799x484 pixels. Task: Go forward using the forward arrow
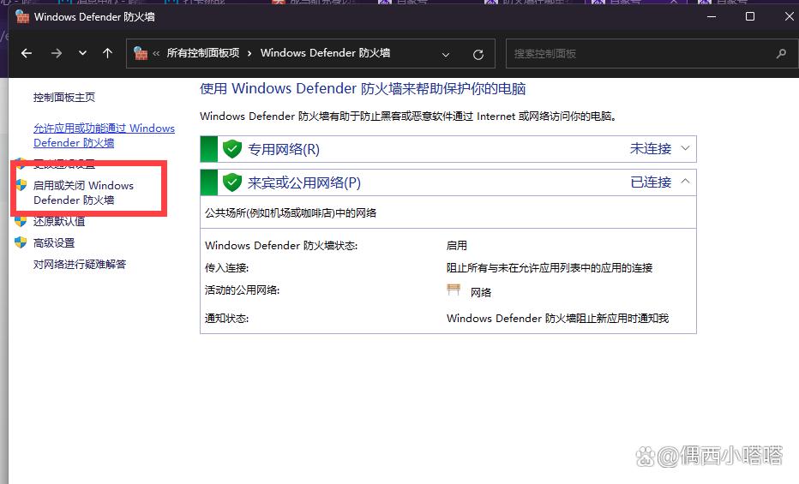pos(56,53)
